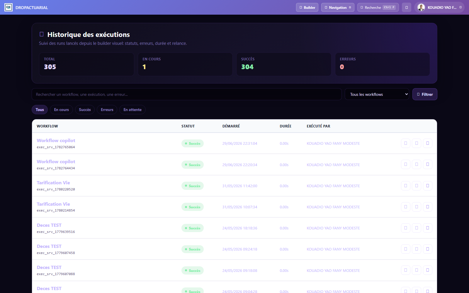Open Tarification Vie run exec_srv_1780220520
Image resolution: width=469 pixels, height=293 pixels.
(53, 183)
